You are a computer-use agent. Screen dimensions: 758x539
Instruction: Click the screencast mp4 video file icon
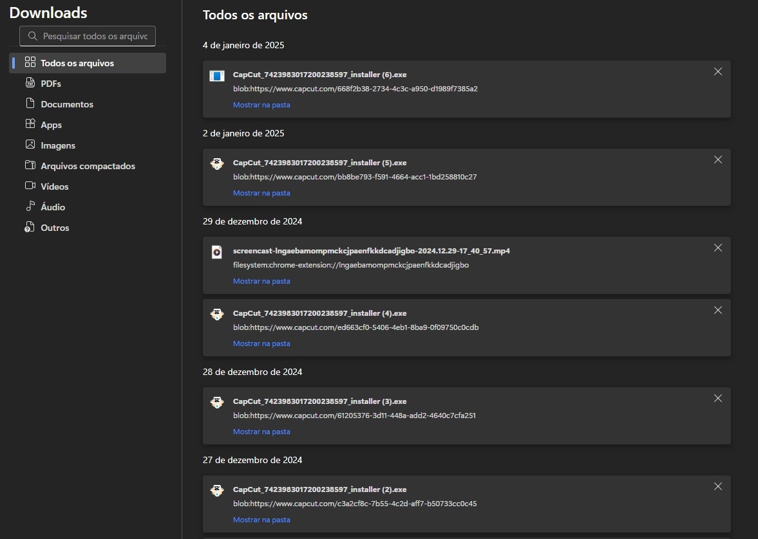click(217, 252)
